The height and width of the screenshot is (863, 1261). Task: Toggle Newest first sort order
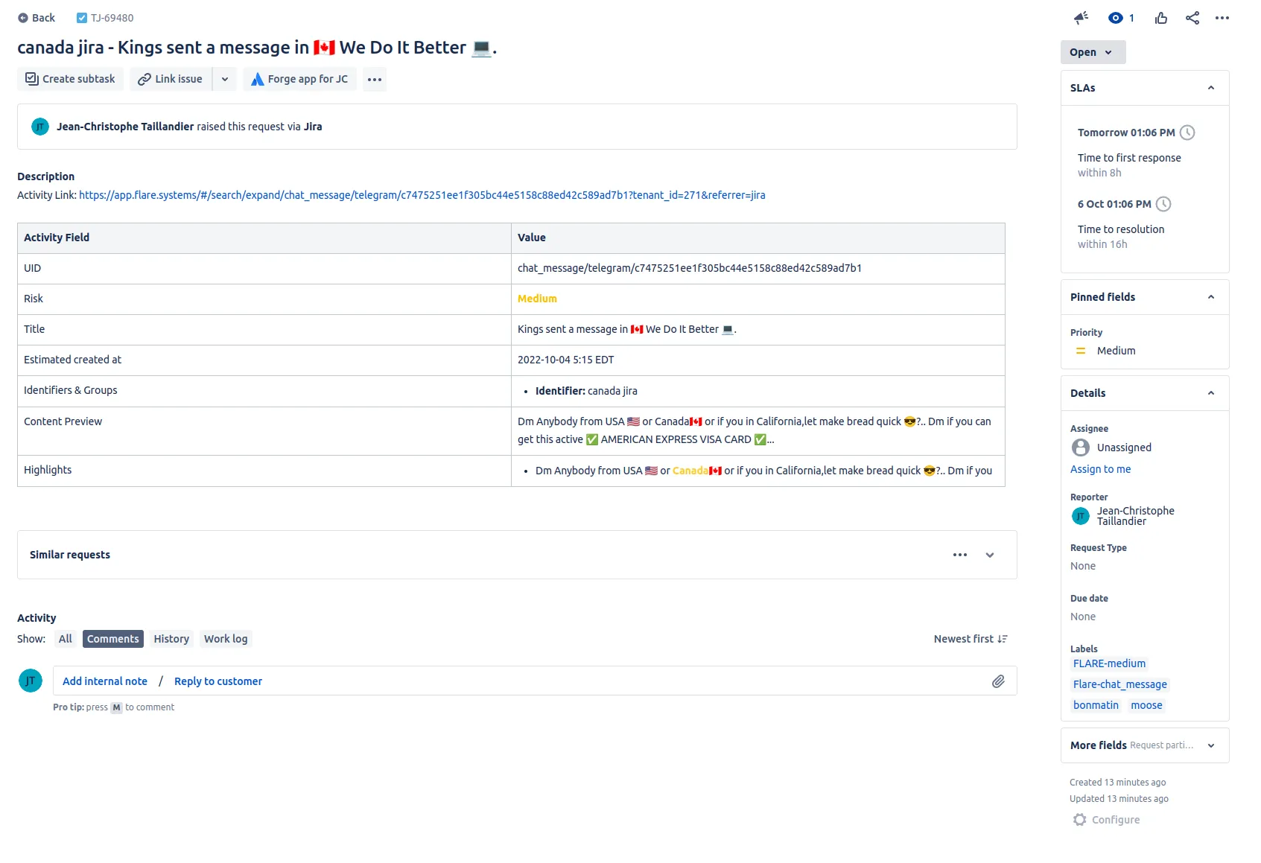[971, 639]
